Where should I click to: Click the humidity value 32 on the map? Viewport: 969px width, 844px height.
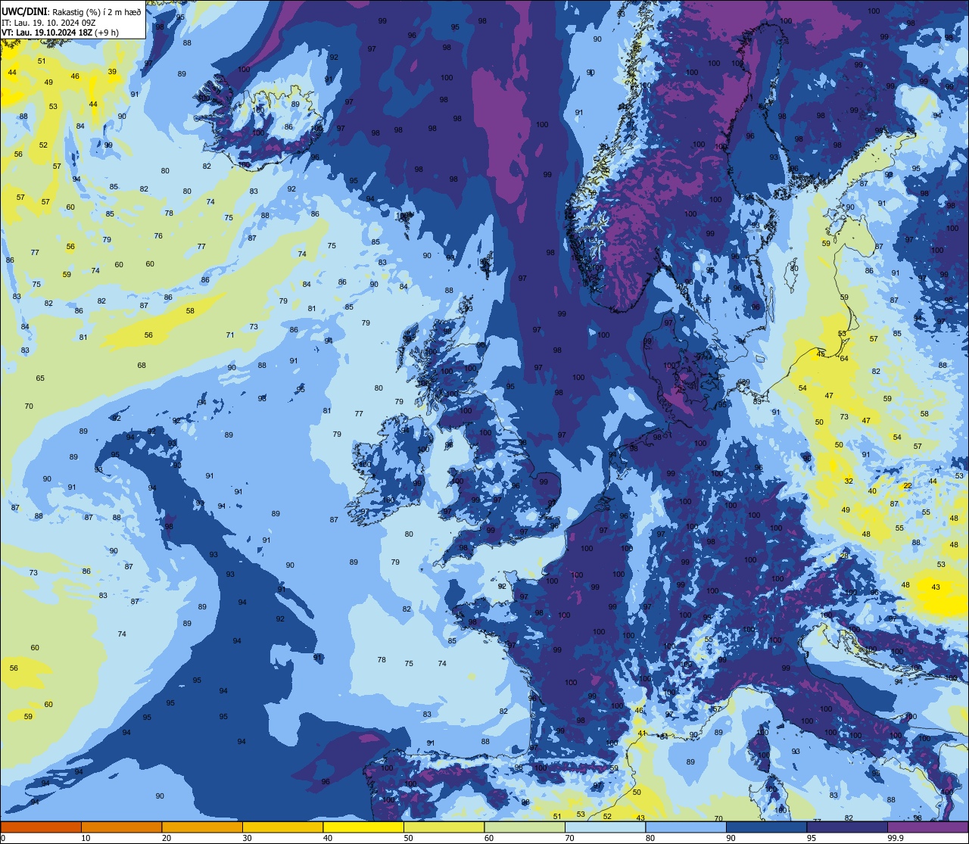click(x=849, y=481)
